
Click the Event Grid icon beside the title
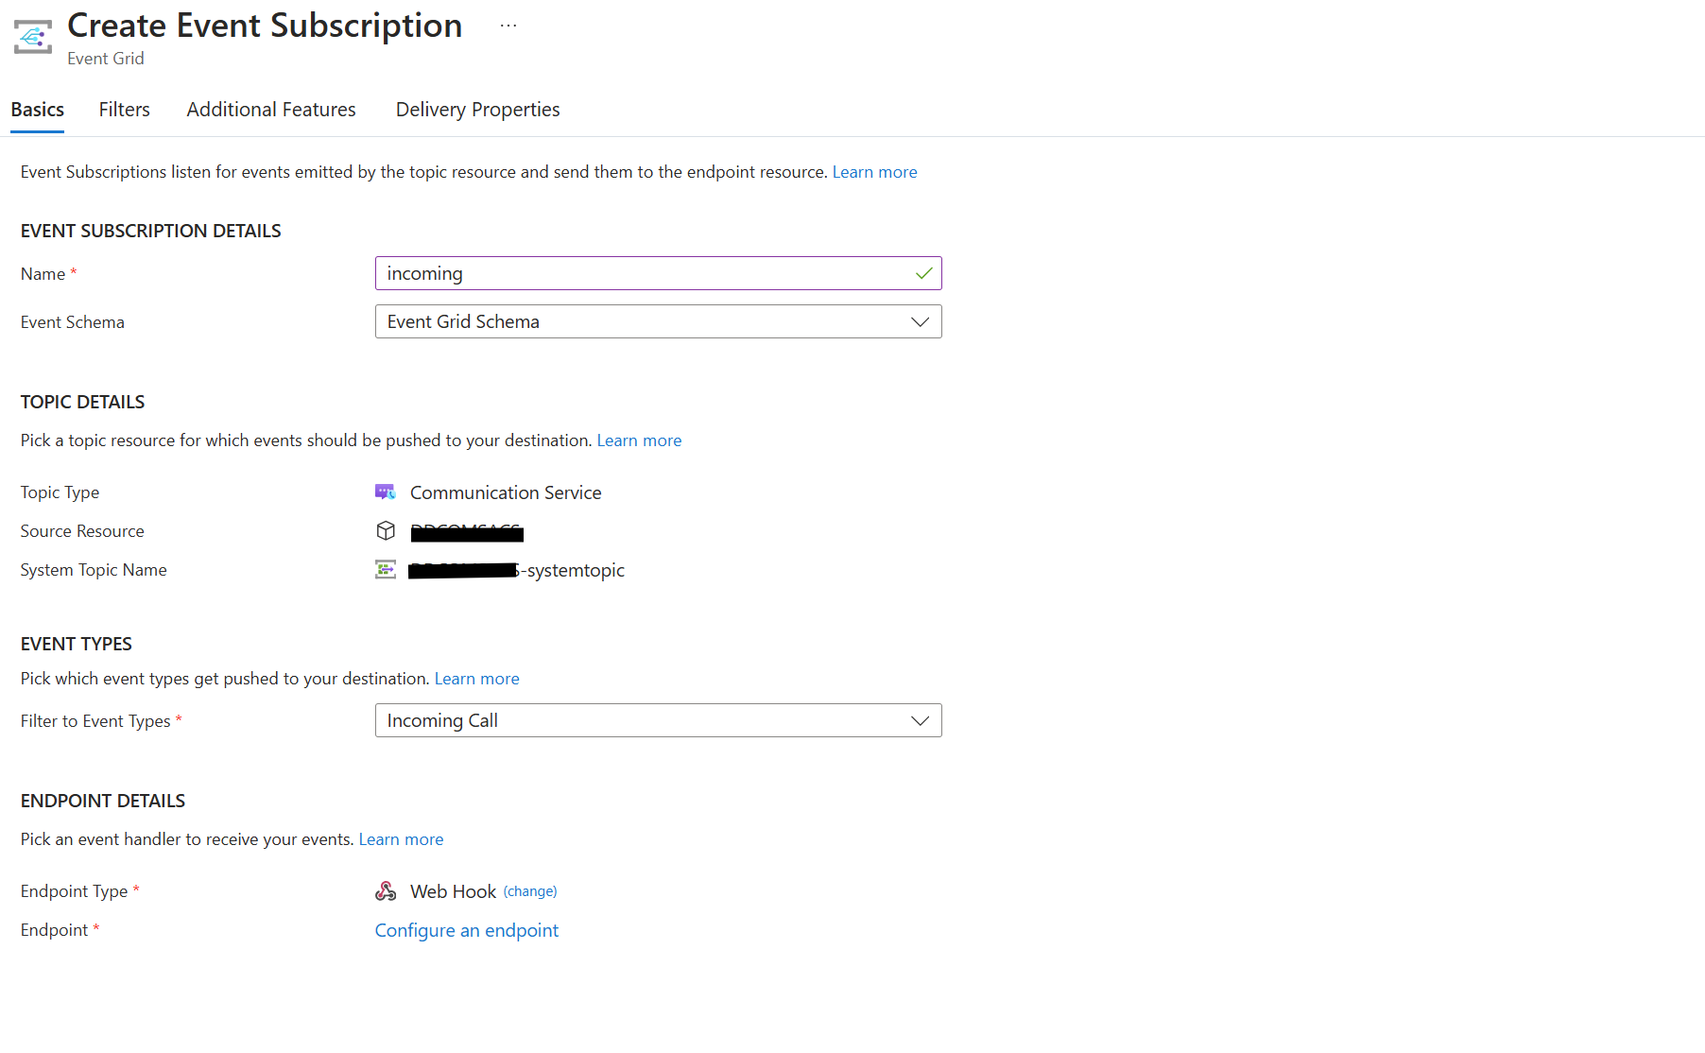tap(33, 37)
